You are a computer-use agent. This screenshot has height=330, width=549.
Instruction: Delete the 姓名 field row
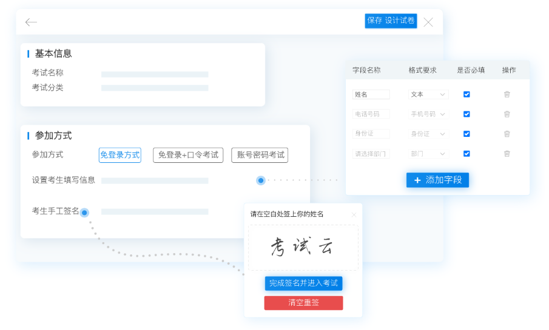507,94
